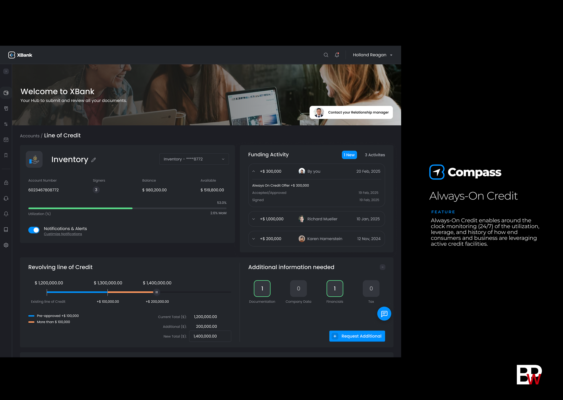Click the headset support sidebar icon
The image size is (563, 400).
pos(6,198)
